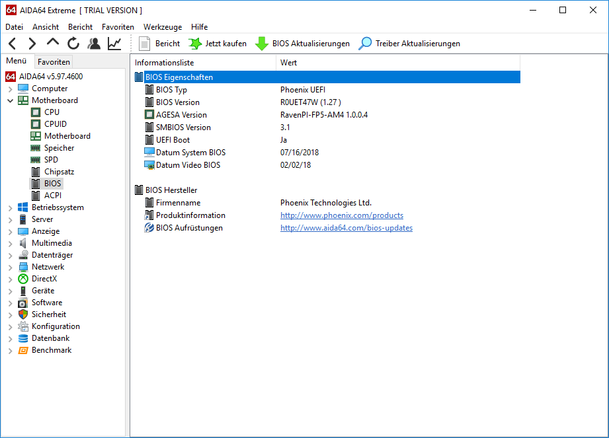Viewport: 609px width, 438px height.
Task: Expand the Betriebssystem tree node
Action: 10,208
